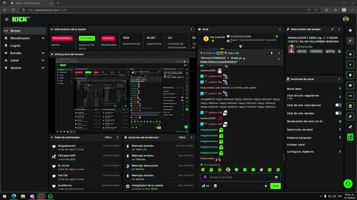Click the shop storefront icon below the chat input
The height and width of the screenshot is (200, 357).
point(215,186)
